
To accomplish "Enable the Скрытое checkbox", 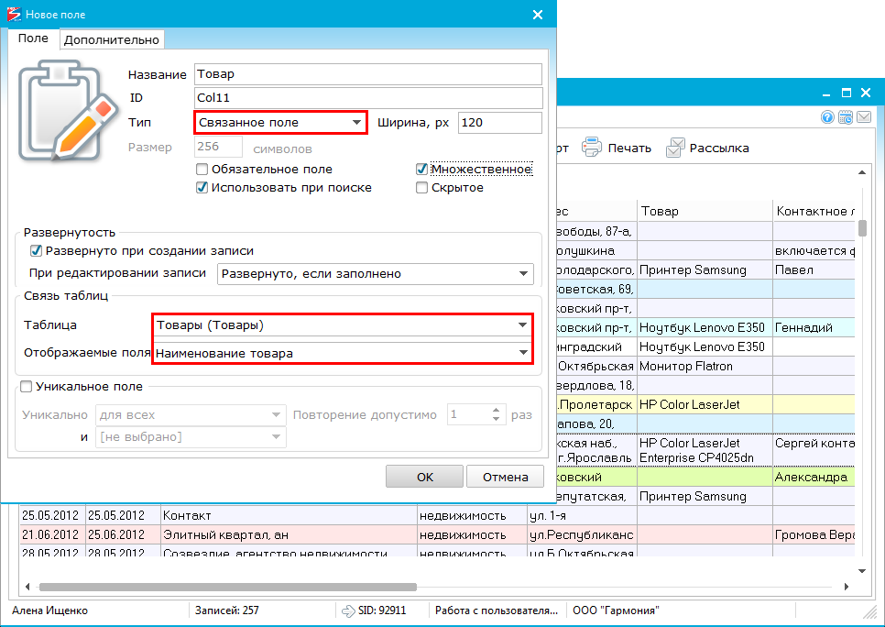I will click(421, 188).
